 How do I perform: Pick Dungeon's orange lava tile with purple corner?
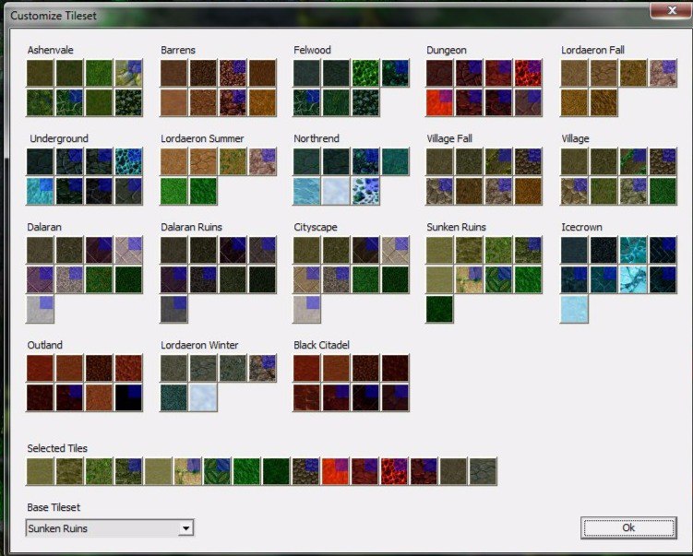click(x=439, y=102)
